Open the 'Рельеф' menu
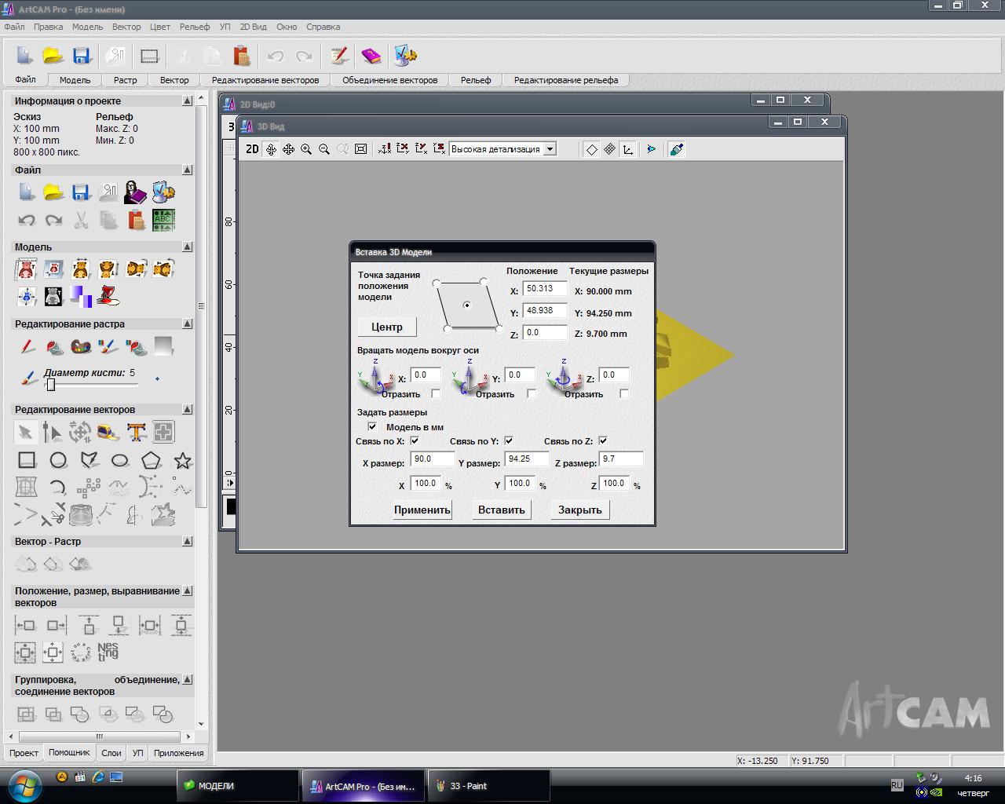Screen dimensions: 1005x804 tap(194, 27)
